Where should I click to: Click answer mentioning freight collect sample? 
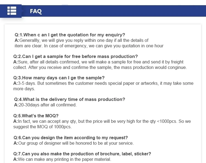click(100, 65)
